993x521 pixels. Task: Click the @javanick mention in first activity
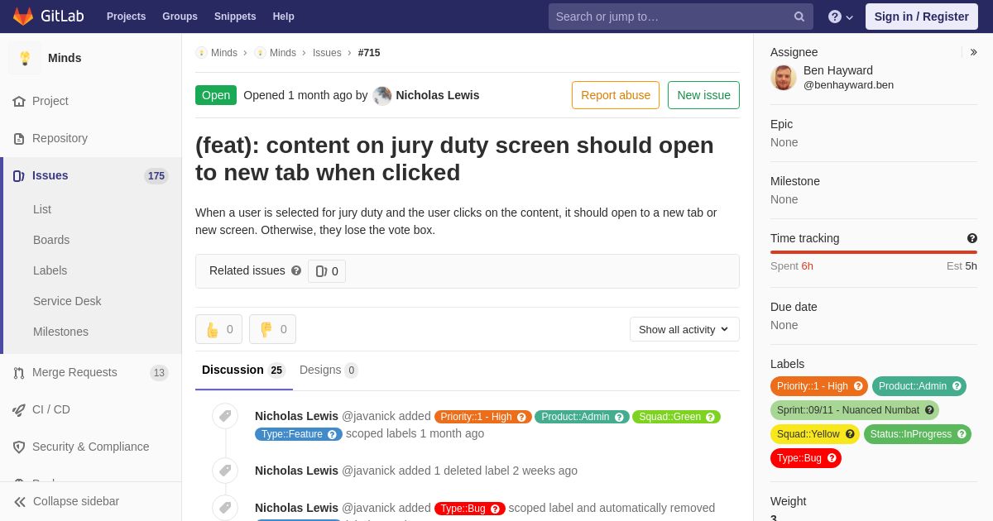[368, 416]
